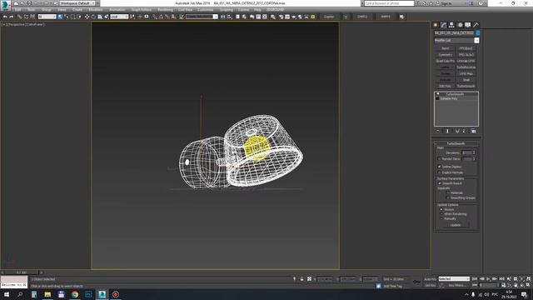Viewport: 533px width, 300px height.
Task: Click the Edit Poly modifier button
Action: tap(445, 86)
